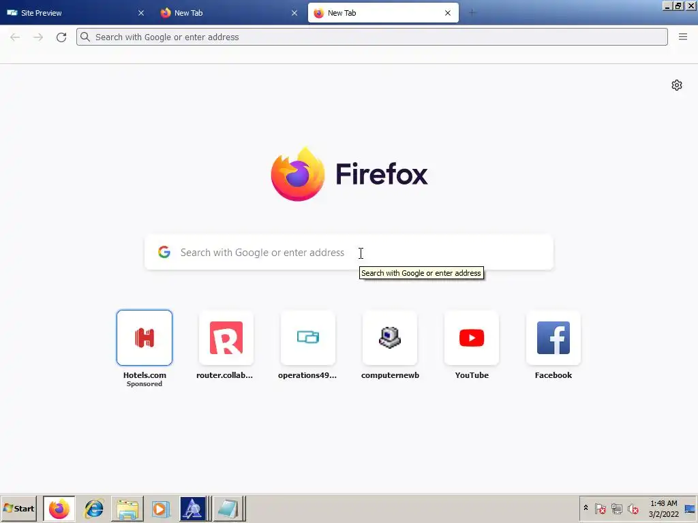Open new tab personalize gear settings
The image size is (698, 523).
pyautogui.click(x=677, y=85)
